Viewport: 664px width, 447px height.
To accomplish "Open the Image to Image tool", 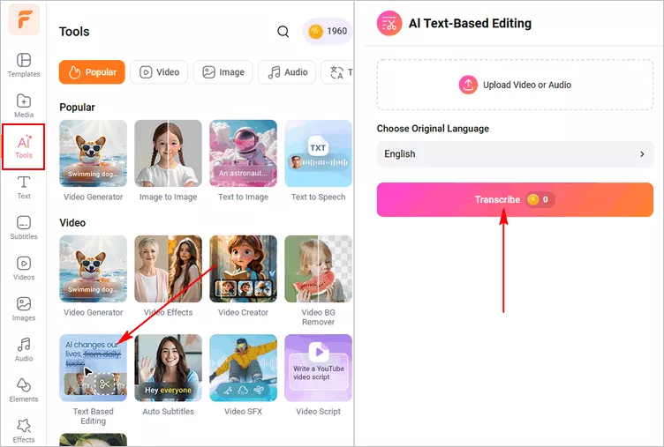I will [x=168, y=160].
